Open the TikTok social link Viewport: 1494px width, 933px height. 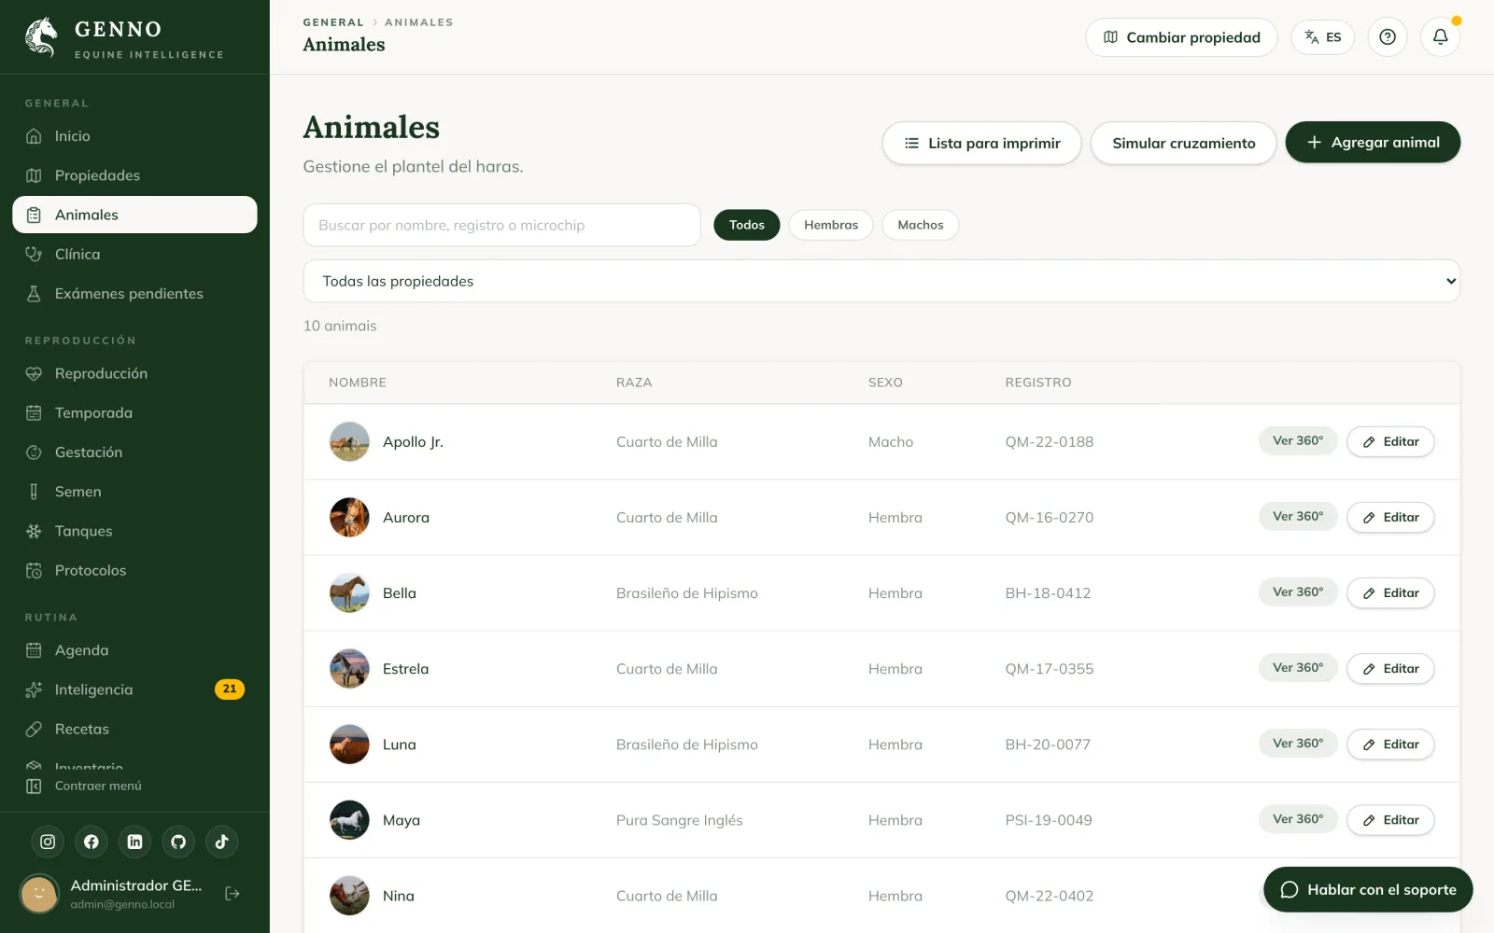(221, 842)
